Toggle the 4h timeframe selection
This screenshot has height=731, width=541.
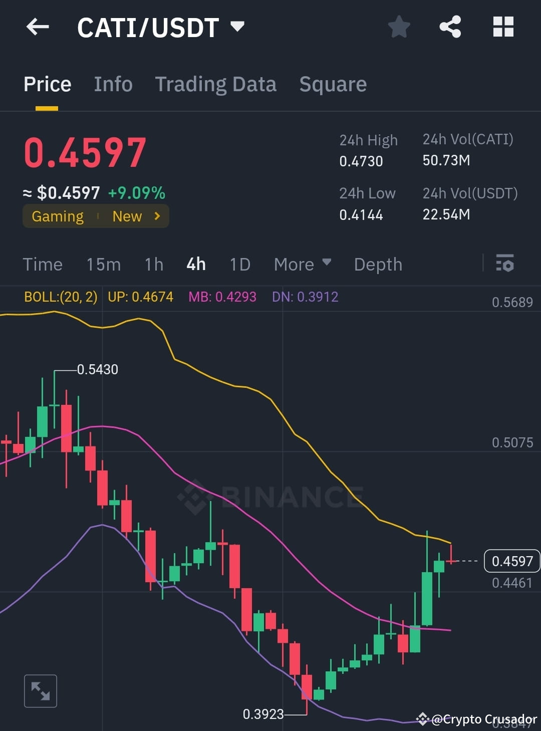(195, 264)
